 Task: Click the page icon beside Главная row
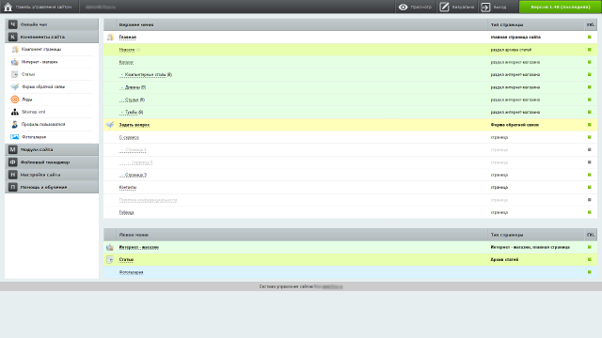tap(110, 38)
